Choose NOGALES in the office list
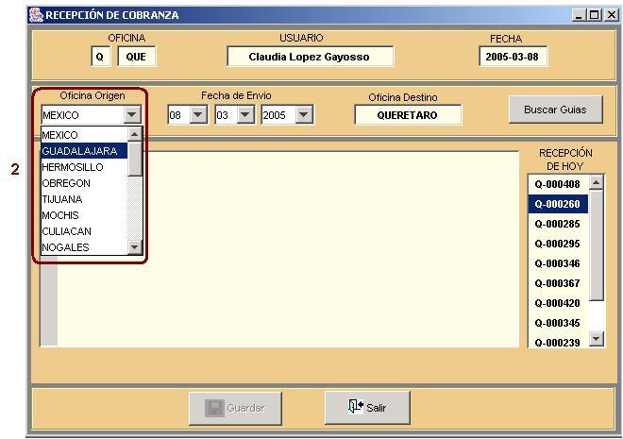The height and width of the screenshot is (439, 623). [66, 247]
